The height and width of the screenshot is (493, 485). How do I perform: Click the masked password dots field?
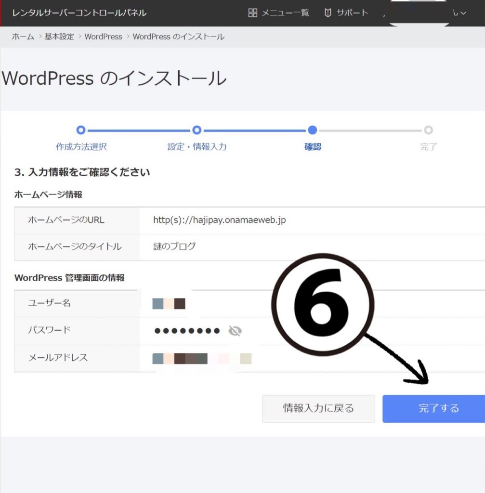pyautogui.click(x=187, y=331)
